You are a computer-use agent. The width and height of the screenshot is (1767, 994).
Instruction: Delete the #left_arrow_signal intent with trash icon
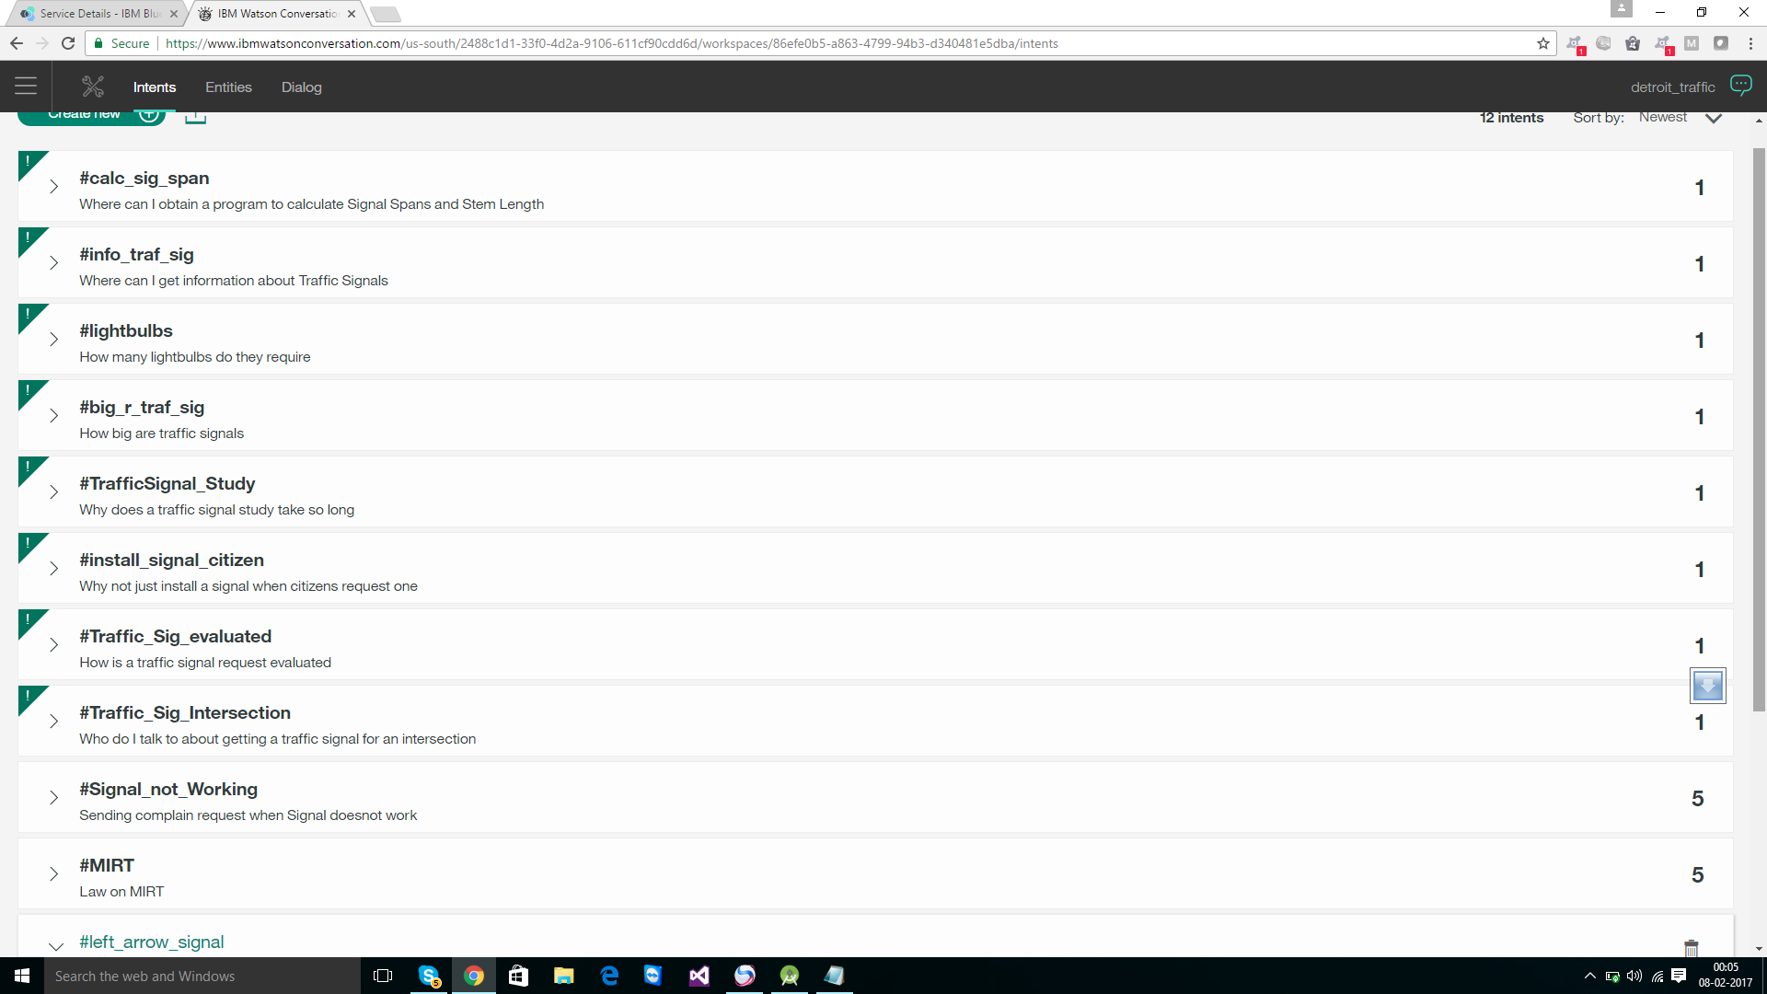(x=1691, y=947)
